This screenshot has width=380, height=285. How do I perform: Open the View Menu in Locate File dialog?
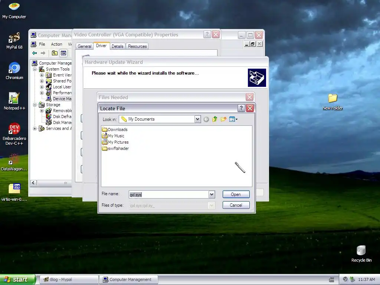pyautogui.click(x=233, y=119)
